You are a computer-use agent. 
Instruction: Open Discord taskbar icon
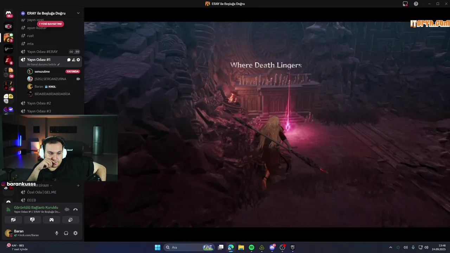click(272, 247)
